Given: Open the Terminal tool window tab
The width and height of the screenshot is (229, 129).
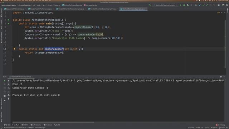Looking at the screenshot, I should point(48,125).
